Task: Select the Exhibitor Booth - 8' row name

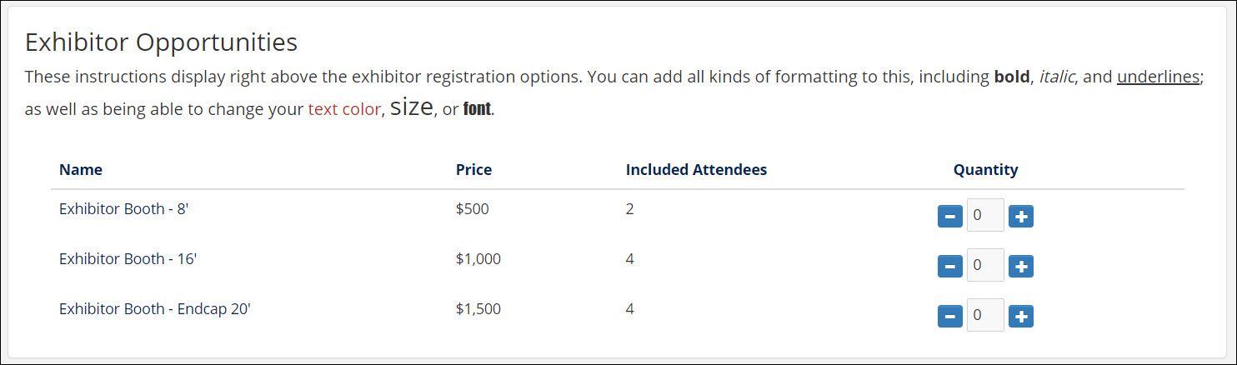Action: [x=124, y=209]
